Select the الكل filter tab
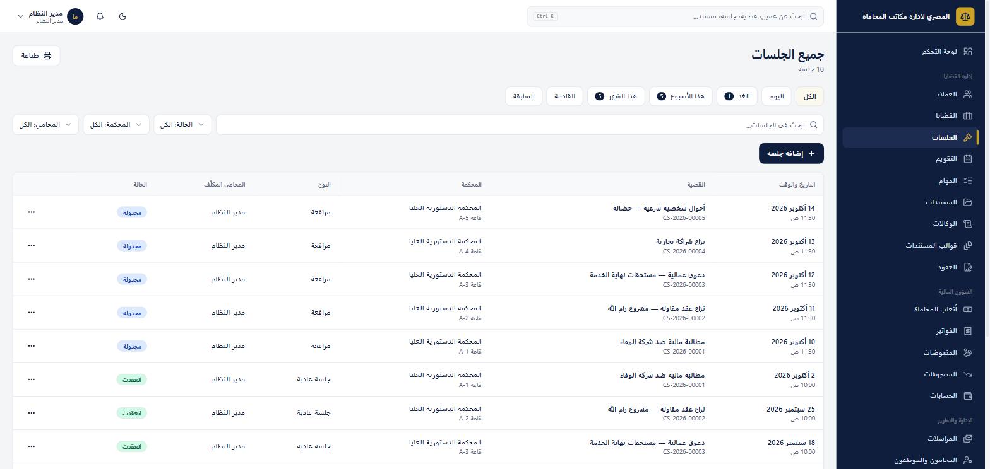Image resolution: width=990 pixels, height=469 pixels. [809, 96]
